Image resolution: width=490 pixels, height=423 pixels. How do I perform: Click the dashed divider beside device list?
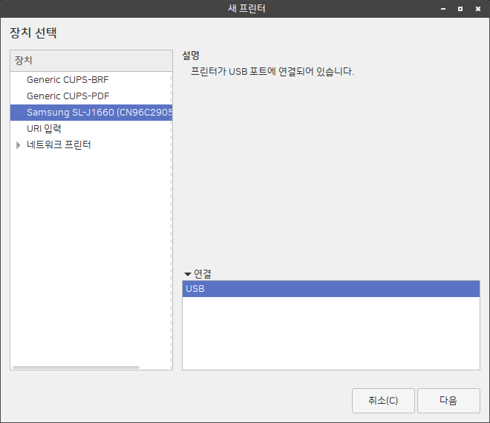[172, 222]
